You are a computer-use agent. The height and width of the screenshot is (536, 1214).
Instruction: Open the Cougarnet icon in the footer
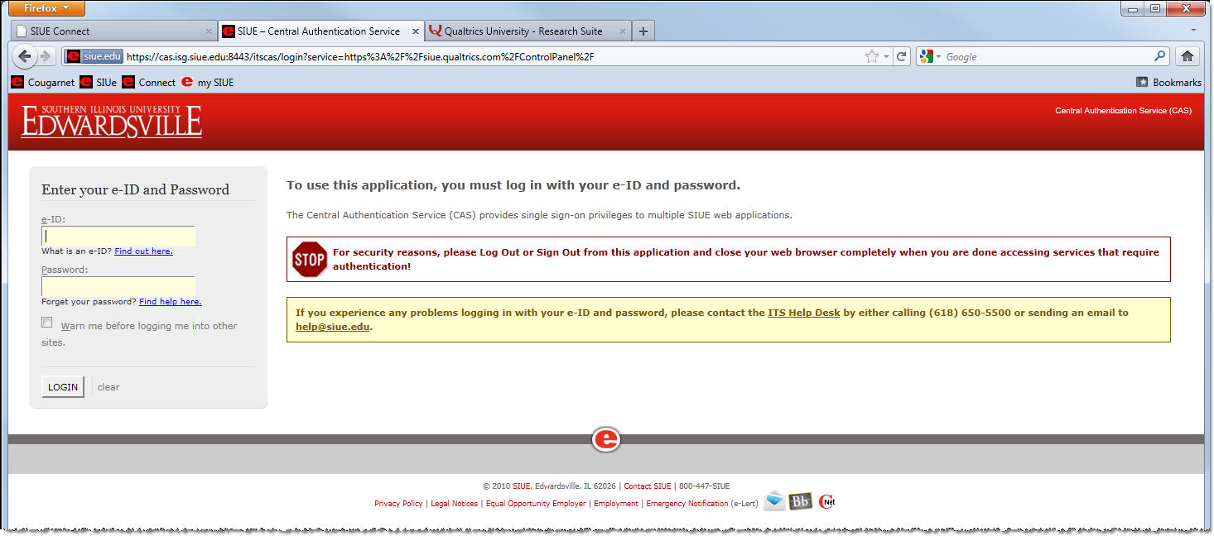click(826, 501)
